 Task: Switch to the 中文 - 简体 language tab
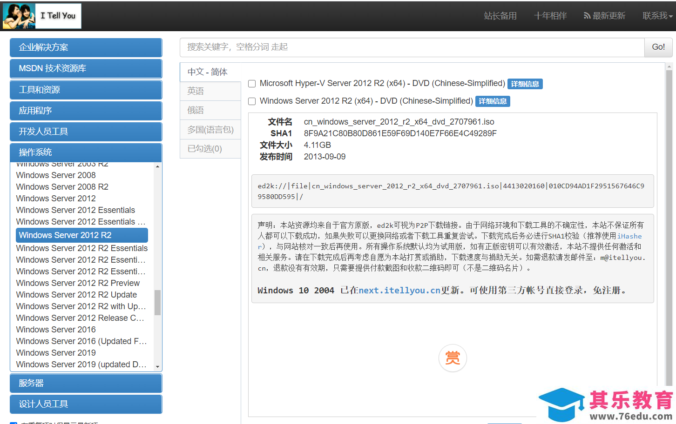pos(210,72)
